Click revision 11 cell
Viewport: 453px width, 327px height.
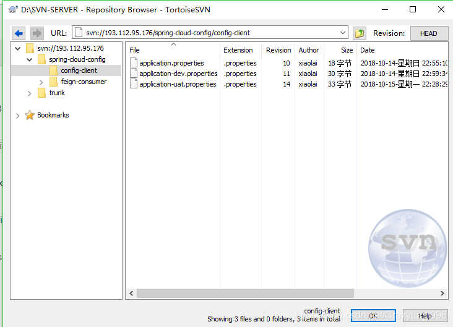click(287, 74)
